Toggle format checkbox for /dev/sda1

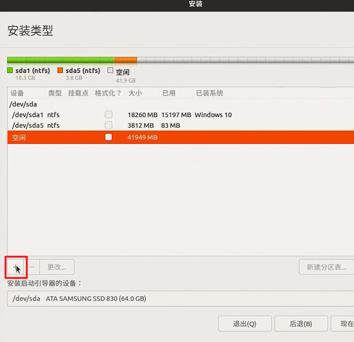[109, 114]
